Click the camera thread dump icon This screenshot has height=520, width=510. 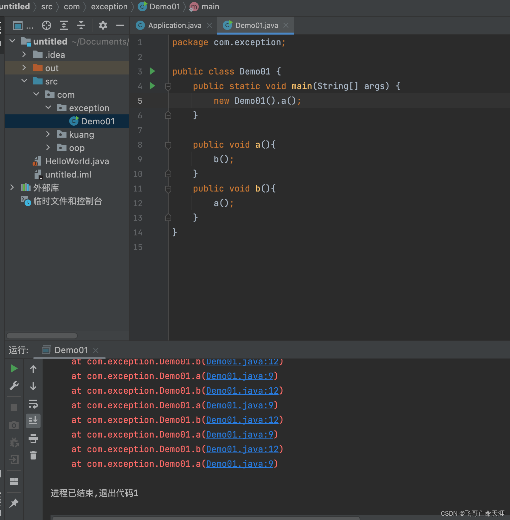14,425
